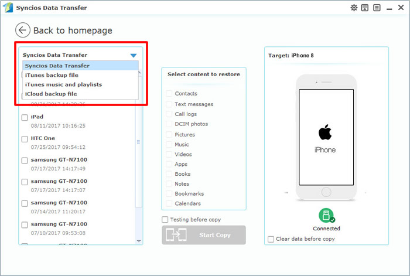Tick the Videos checkbox
Viewport: 410px width, 276px height.
tap(169, 154)
